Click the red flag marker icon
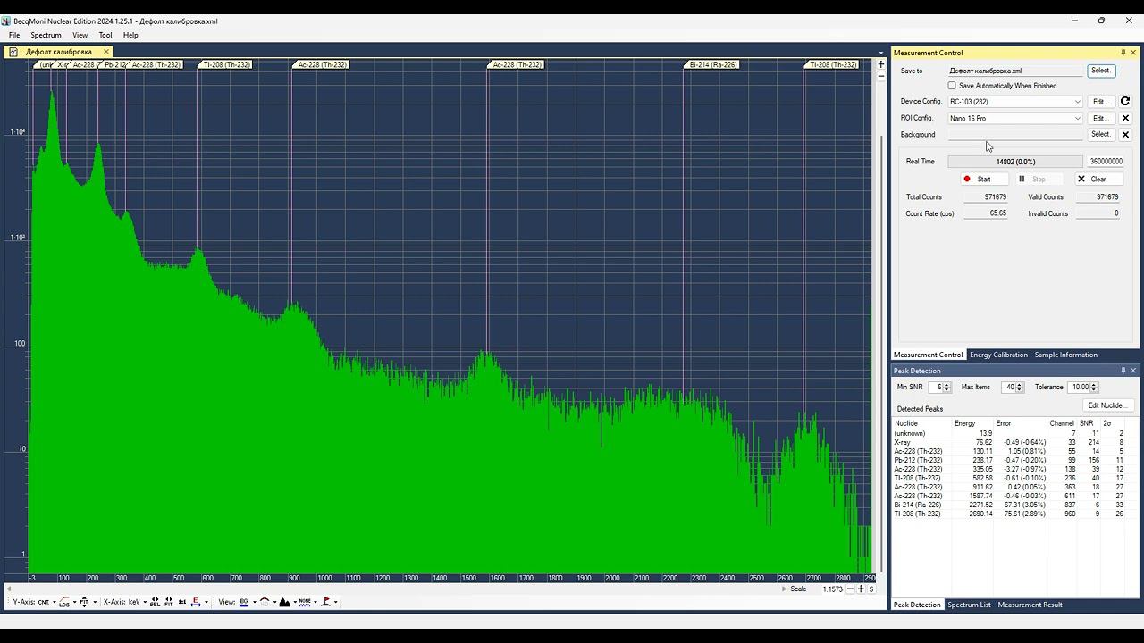1144x643 pixels. 325,602
